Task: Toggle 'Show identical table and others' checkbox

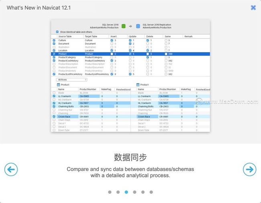Action: pyautogui.click(x=57, y=32)
